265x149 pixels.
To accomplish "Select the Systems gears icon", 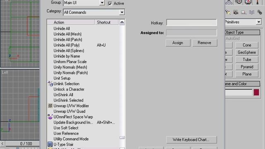I will coord(260,12).
